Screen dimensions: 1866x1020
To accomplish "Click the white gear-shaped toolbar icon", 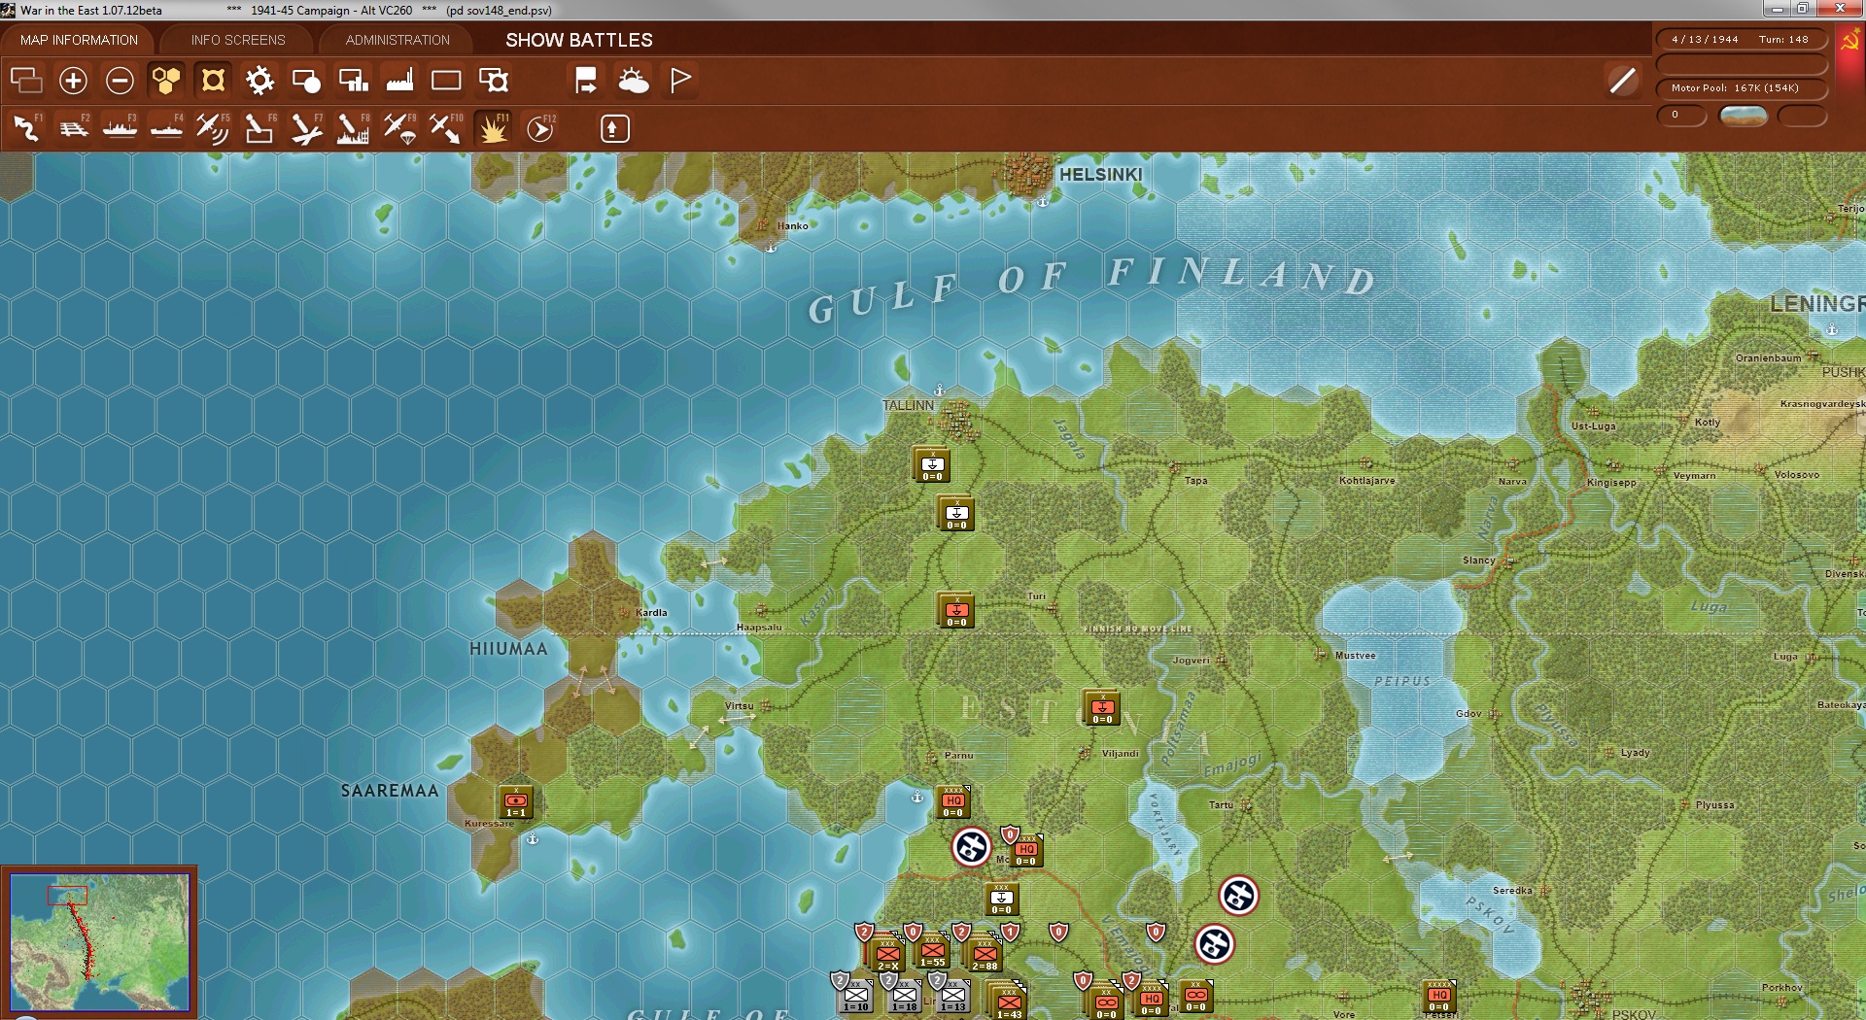I will pyautogui.click(x=259, y=80).
